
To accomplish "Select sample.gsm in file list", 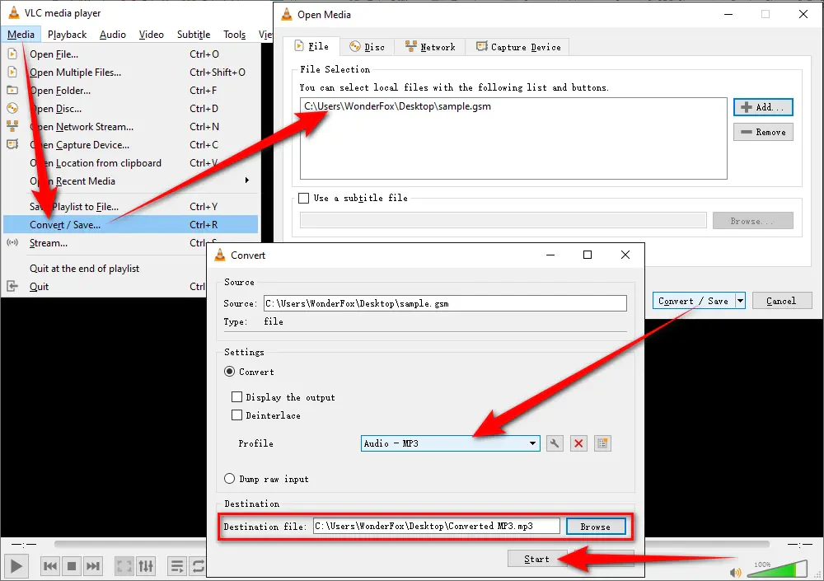I will click(397, 106).
